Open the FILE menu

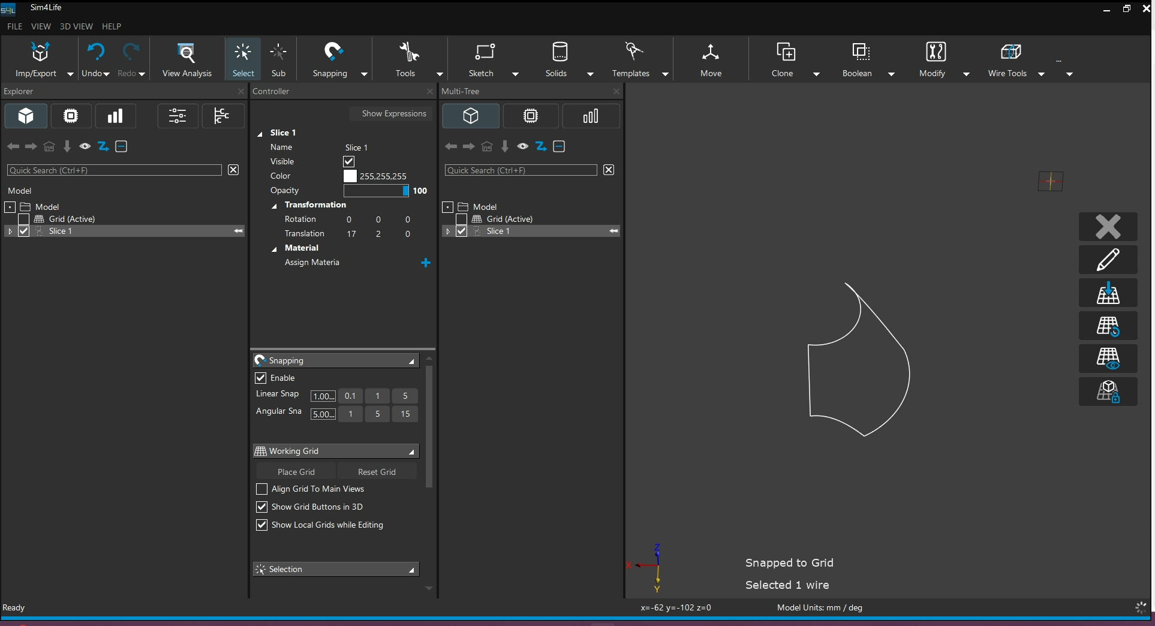(x=14, y=26)
